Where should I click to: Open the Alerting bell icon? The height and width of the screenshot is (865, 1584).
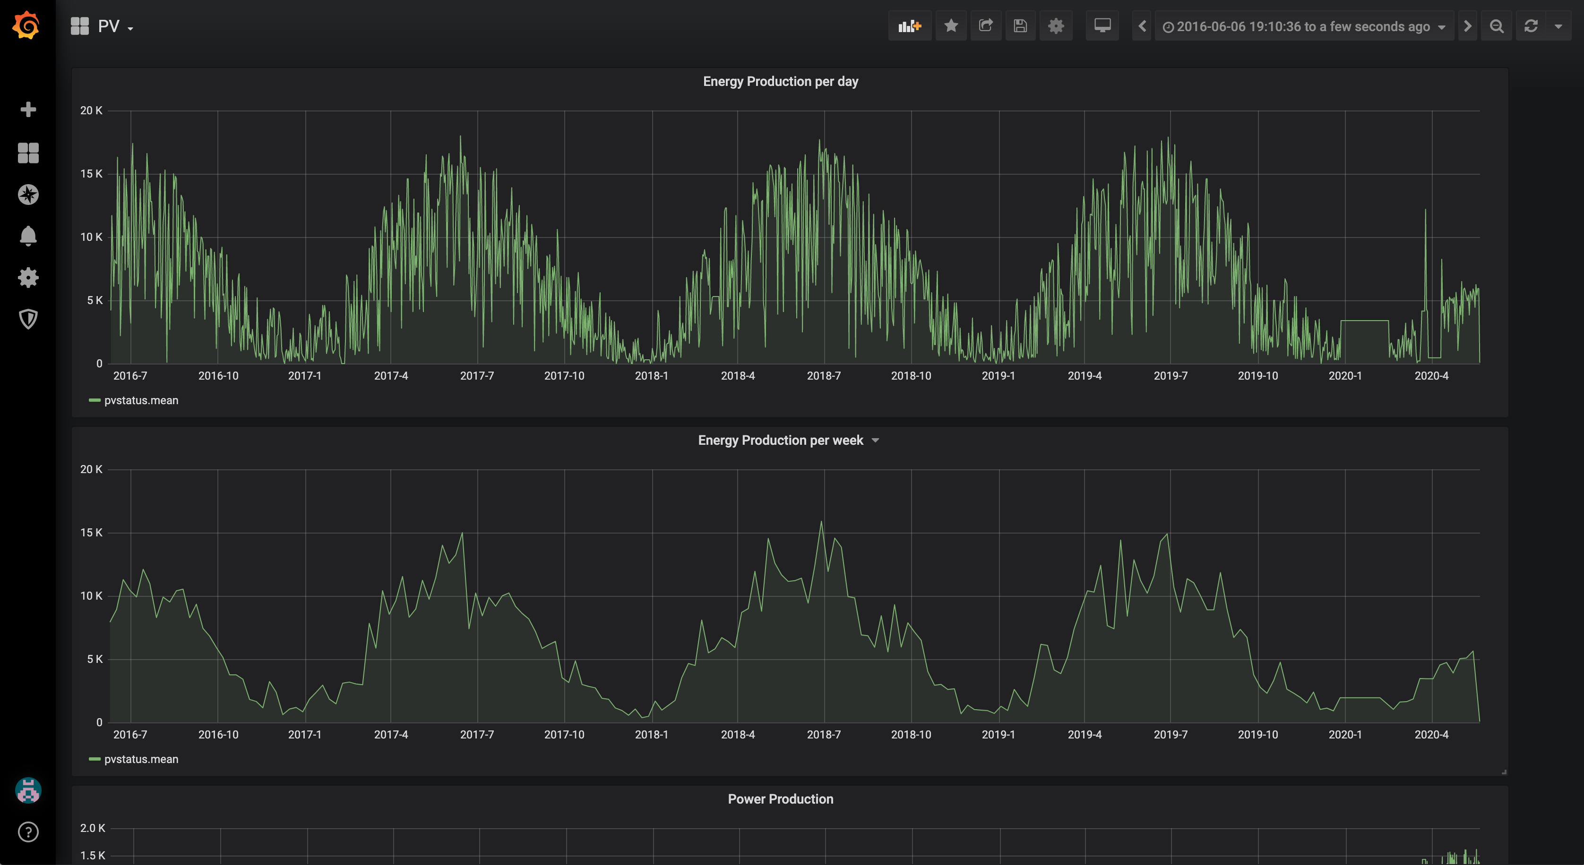point(28,236)
